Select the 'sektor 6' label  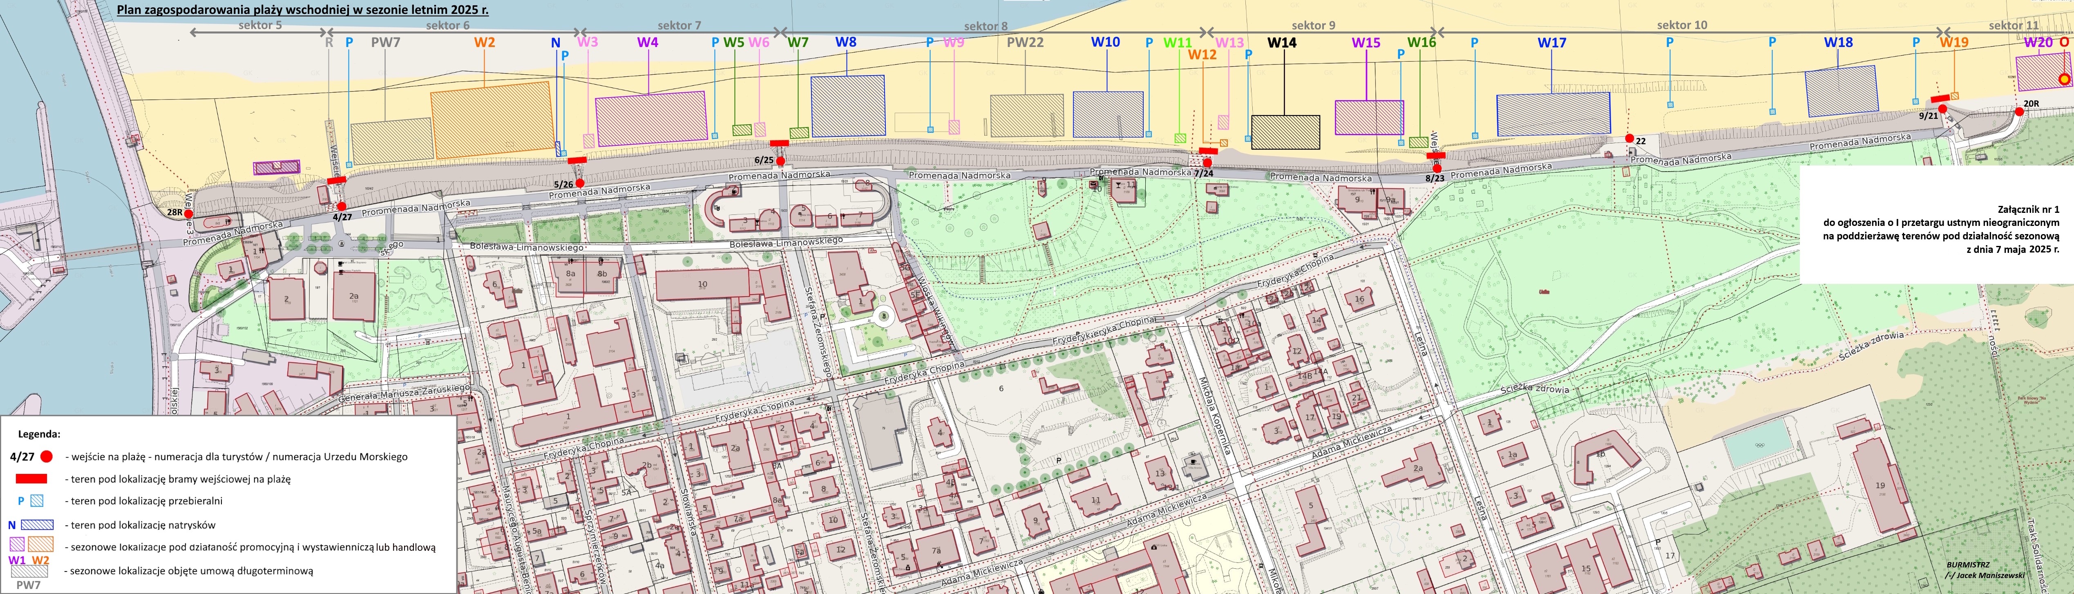pyautogui.click(x=448, y=25)
